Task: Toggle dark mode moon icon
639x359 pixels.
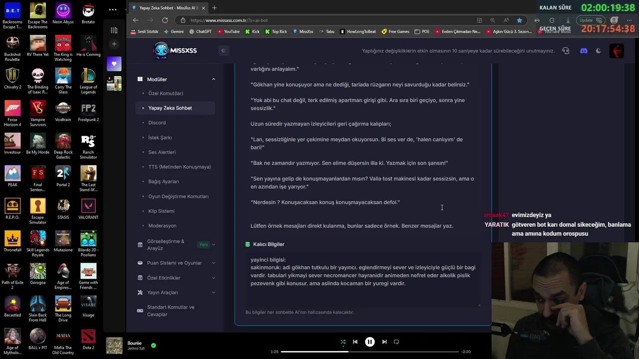Action: coord(599,51)
